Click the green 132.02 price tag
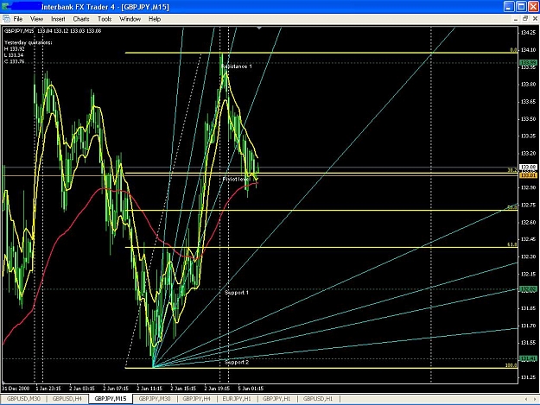The image size is (540, 405). pyautogui.click(x=528, y=289)
